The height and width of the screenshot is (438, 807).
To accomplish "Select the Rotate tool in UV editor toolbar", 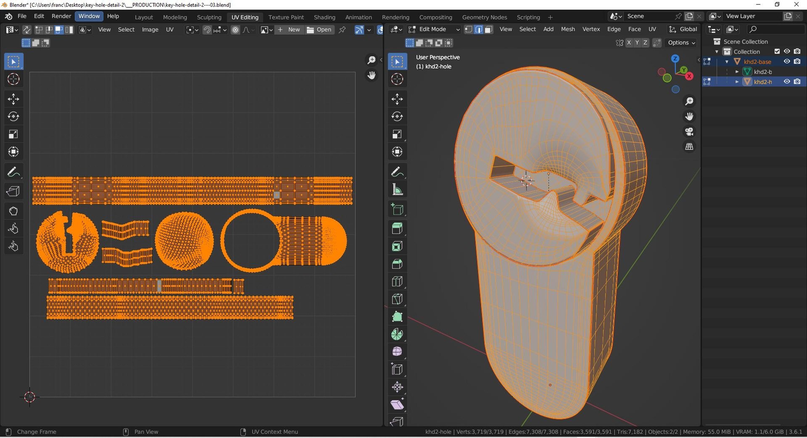I will 13,116.
